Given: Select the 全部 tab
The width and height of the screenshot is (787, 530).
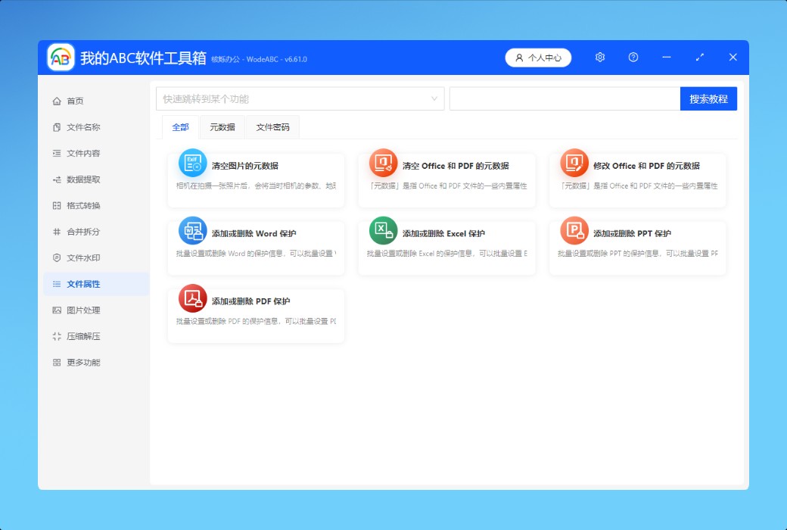Looking at the screenshot, I should 180,127.
